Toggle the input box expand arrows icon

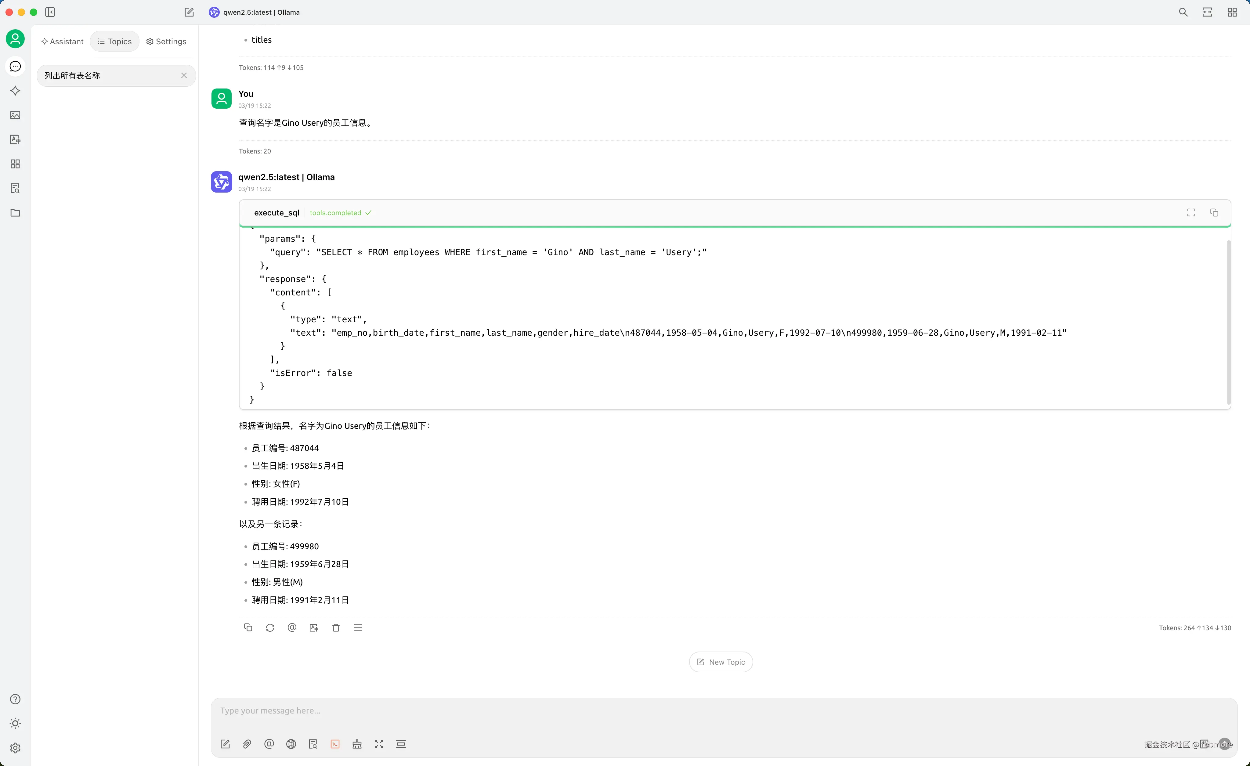pos(379,744)
